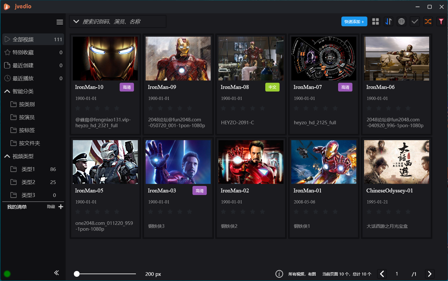Viewport: 448px width, 281px height.
Task: Click 所有视频，有图 status text
Action: coord(302,274)
